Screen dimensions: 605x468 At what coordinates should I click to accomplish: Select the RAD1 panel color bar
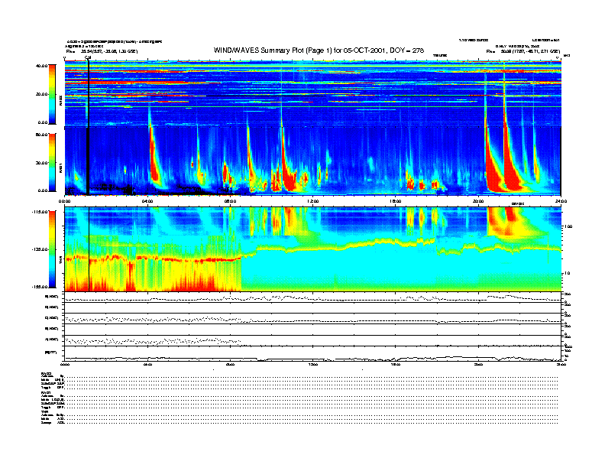[x=52, y=162]
